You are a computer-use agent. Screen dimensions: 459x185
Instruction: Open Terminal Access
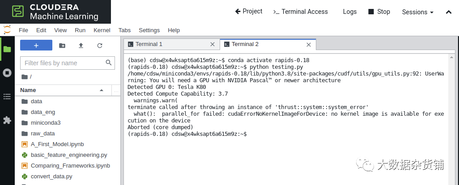(x=300, y=12)
